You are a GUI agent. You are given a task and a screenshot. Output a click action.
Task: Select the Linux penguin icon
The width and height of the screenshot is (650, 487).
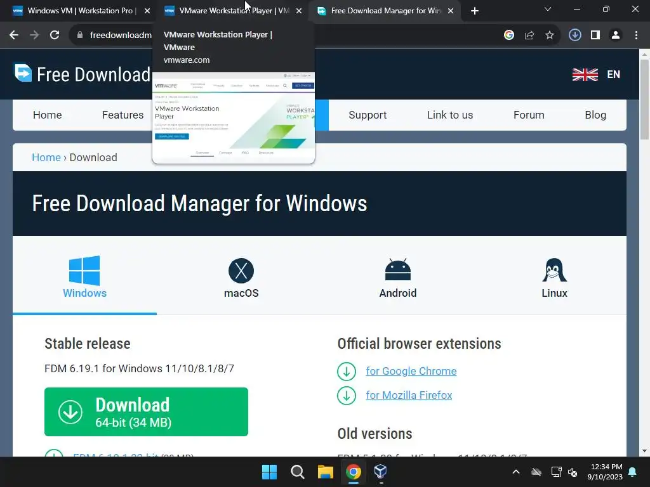(554, 270)
